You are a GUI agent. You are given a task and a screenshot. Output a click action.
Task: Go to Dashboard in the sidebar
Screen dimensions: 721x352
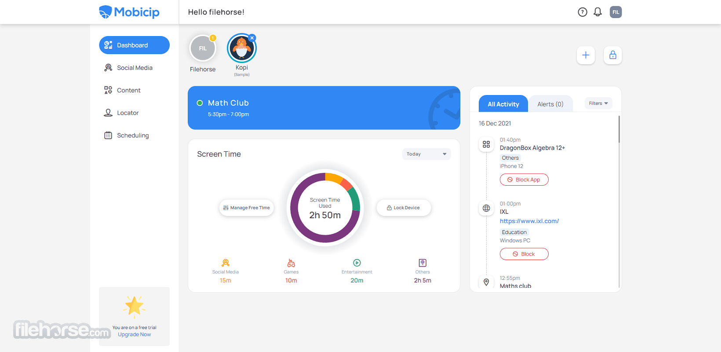[x=134, y=45]
